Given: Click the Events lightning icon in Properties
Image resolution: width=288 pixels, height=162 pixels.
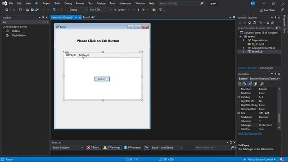Looking at the screenshot, I should (x=256, y=84).
